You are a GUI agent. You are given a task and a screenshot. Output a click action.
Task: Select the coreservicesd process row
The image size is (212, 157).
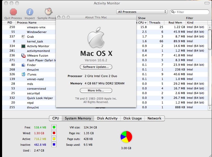(x=105, y=89)
